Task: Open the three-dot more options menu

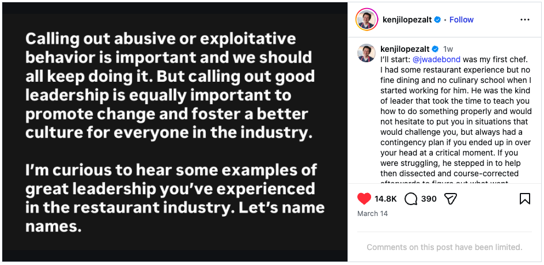Action: (524, 20)
